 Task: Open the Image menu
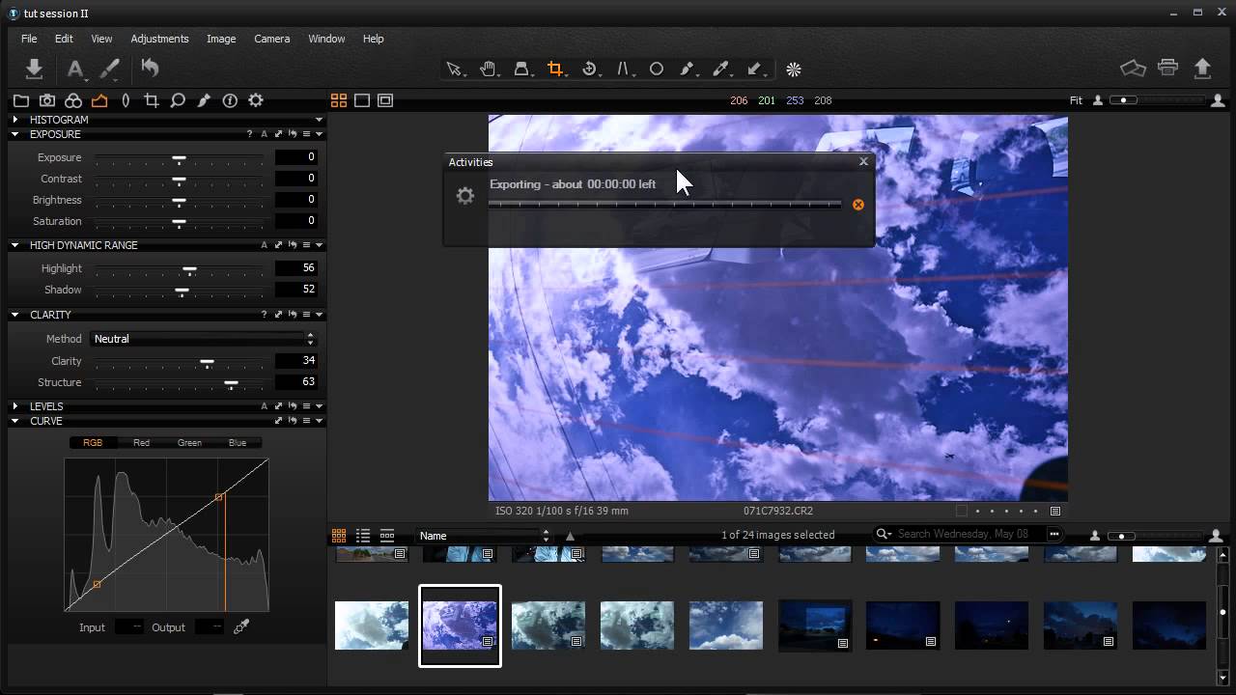pyautogui.click(x=221, y=39)
